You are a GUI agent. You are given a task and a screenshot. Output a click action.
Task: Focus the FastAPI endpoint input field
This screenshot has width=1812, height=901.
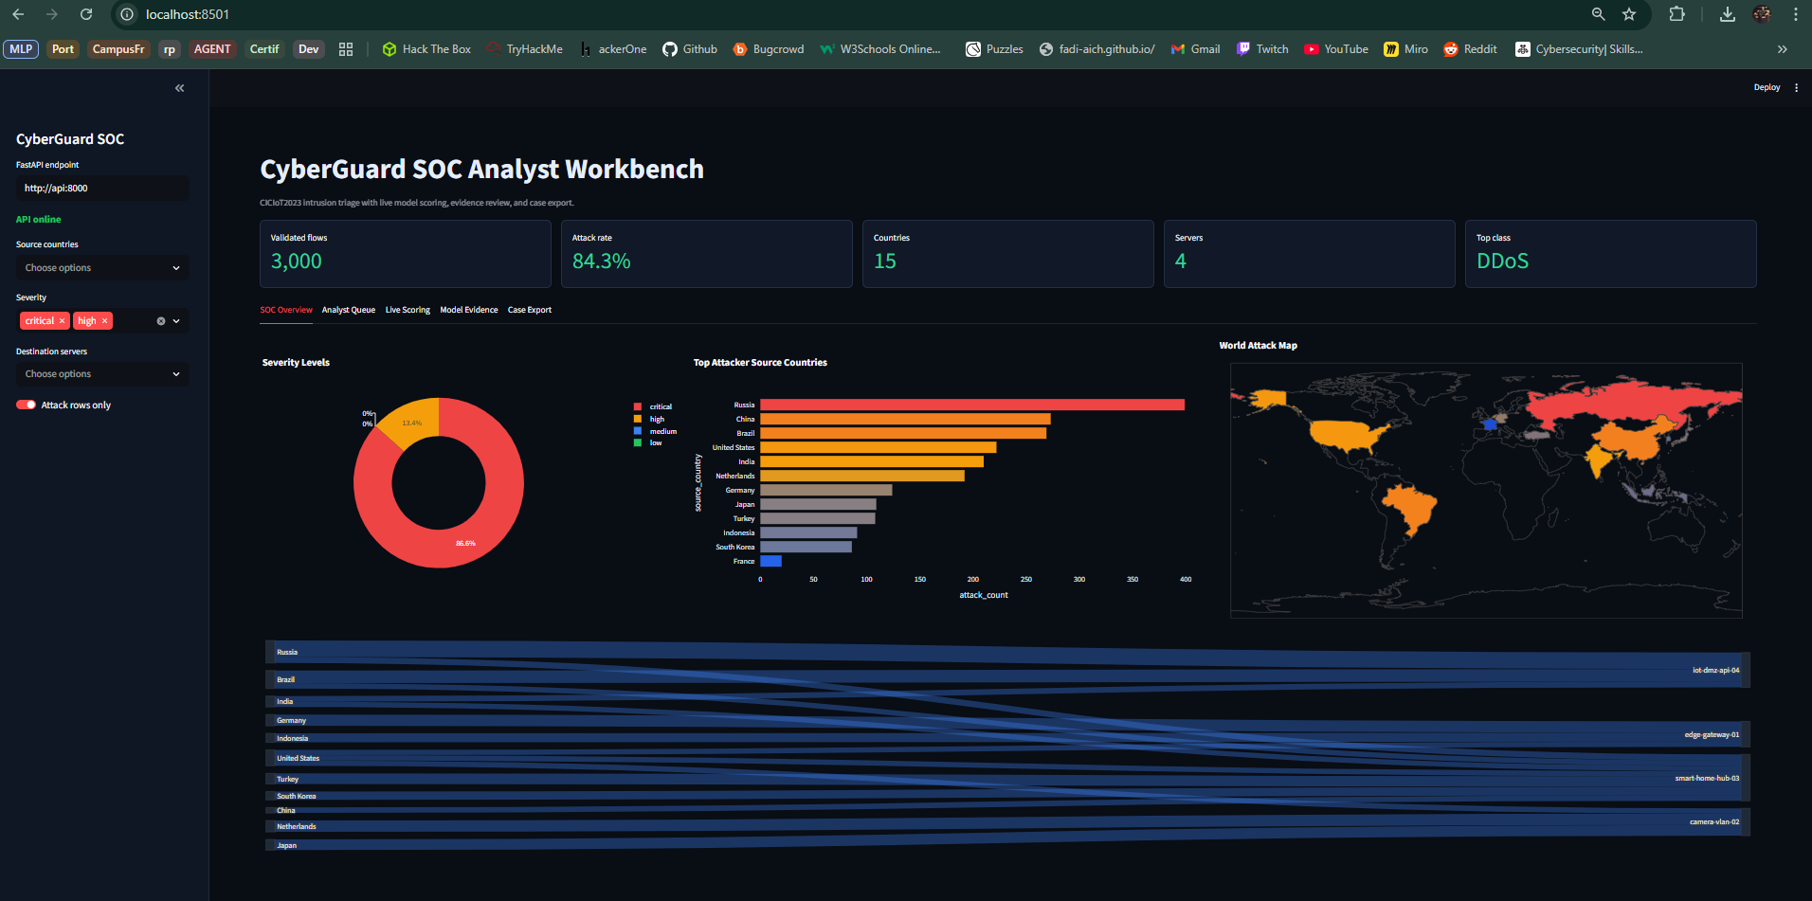click(x=102, y=189)
